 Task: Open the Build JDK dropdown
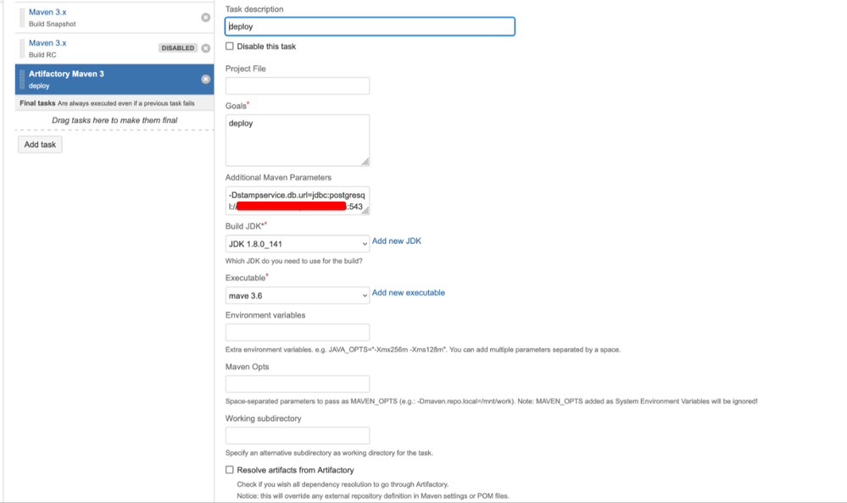(x=298, y=244)
